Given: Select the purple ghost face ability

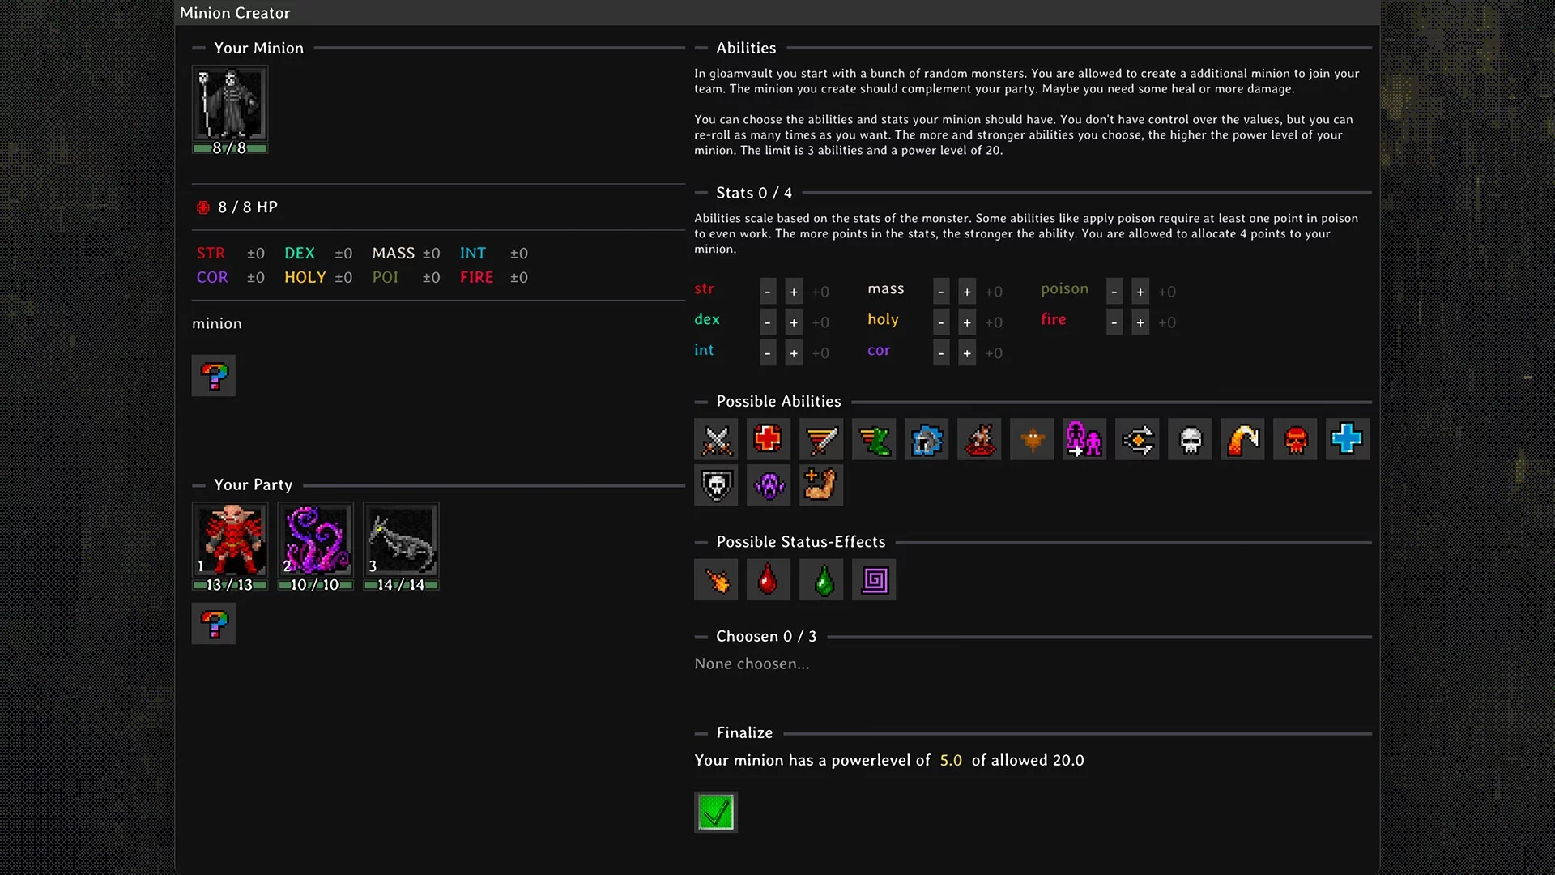Looking at the screenshot, I should point(768,485).
